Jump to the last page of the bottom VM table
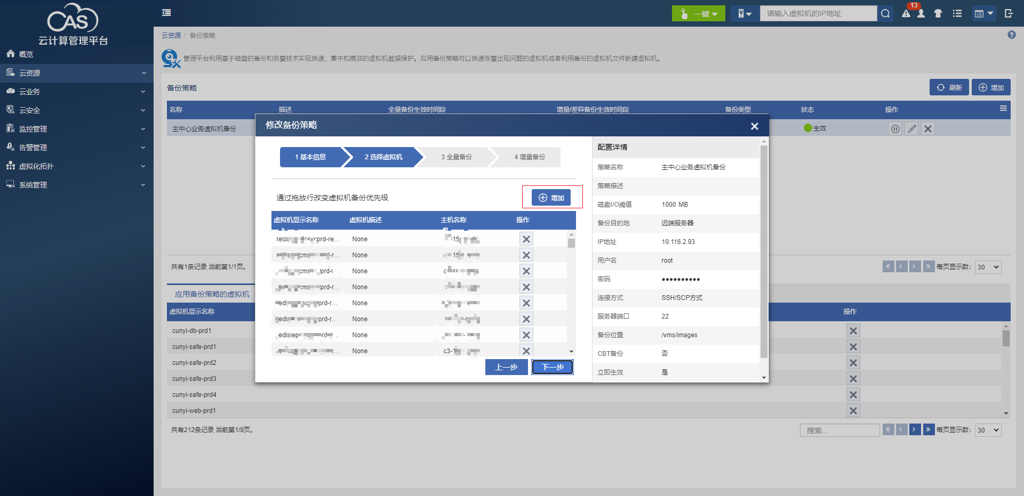 (x=929, y=429)
